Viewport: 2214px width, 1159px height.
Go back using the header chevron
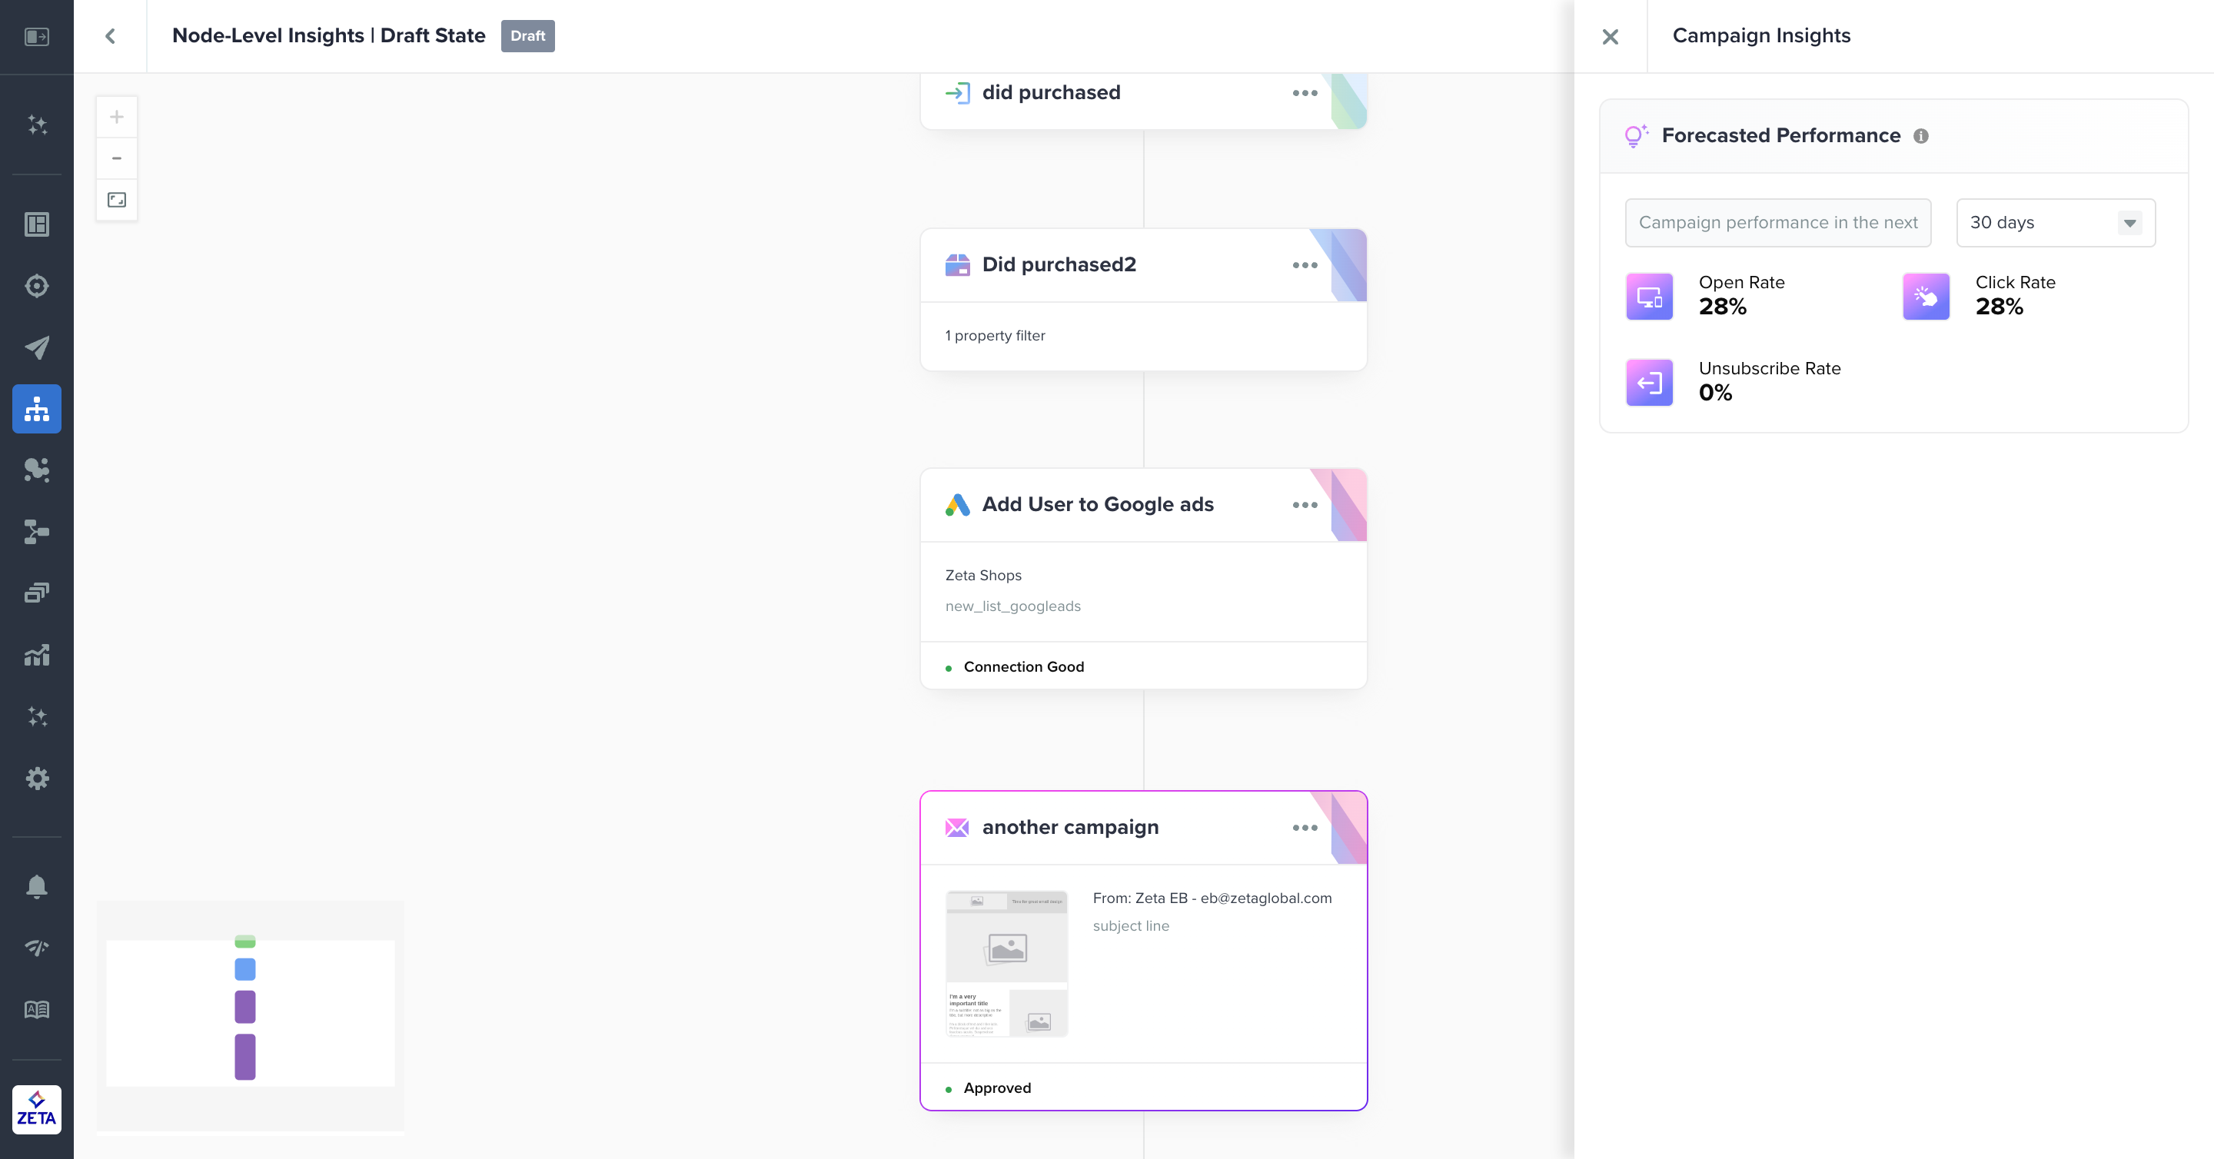(x=110, y=36)
